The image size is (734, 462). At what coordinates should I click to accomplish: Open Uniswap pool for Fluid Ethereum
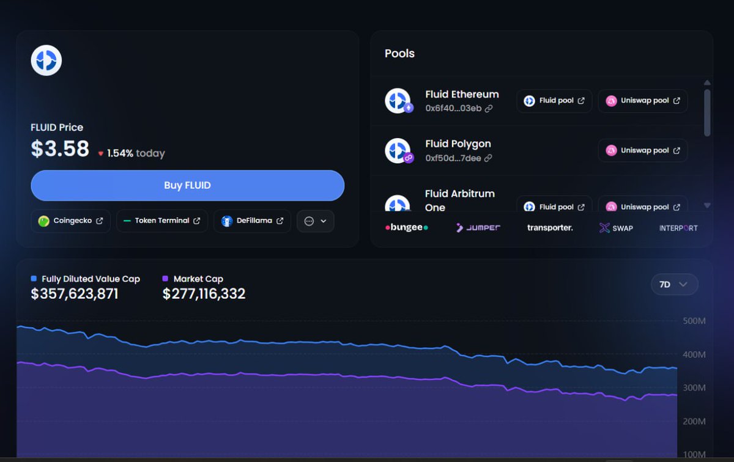643,101
